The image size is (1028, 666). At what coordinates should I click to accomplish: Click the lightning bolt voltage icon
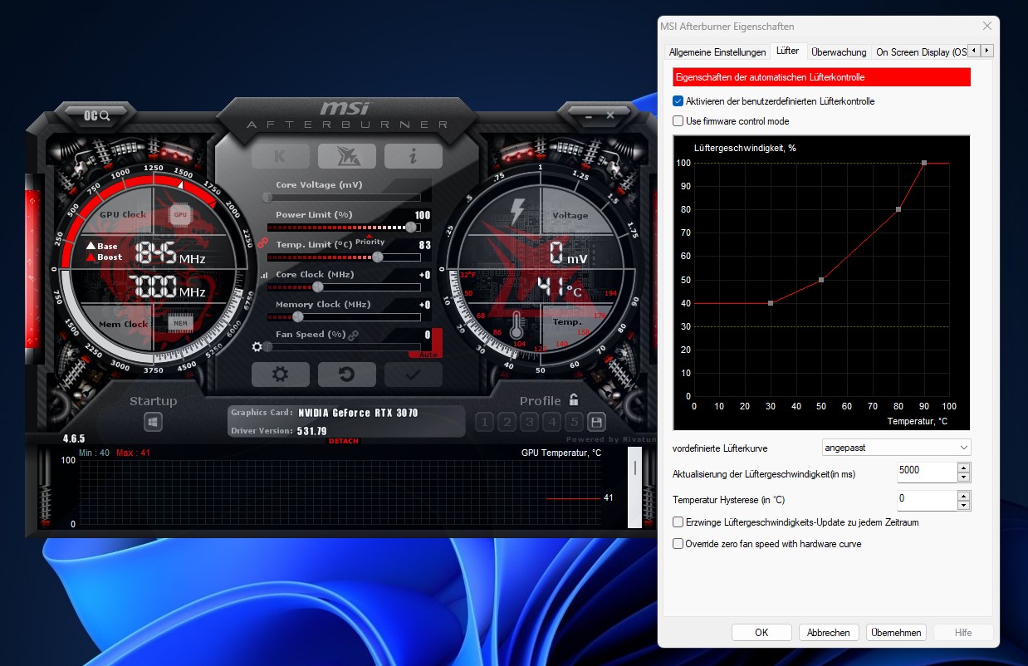[x=516, y=211]
